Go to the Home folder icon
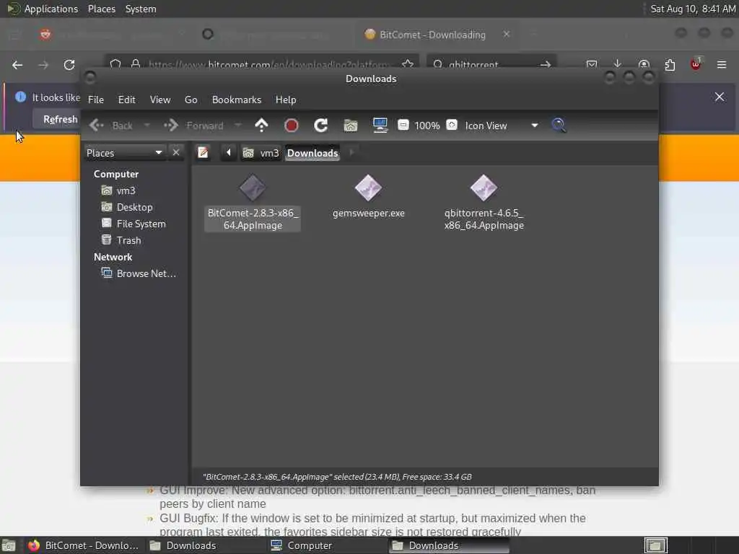Viewport: 739px width, 554px height. pyautogui.click(x=351, y=126)
